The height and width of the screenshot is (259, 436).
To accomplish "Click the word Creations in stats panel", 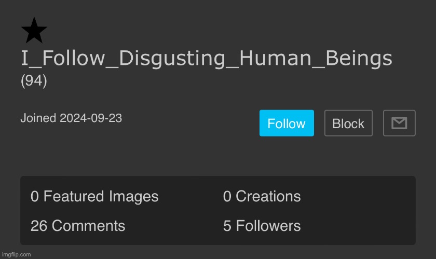I will tap(268, 196).
